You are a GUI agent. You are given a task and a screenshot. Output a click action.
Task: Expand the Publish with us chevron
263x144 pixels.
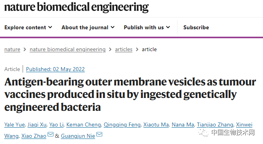pyautogui.click(x=168, y=27)
